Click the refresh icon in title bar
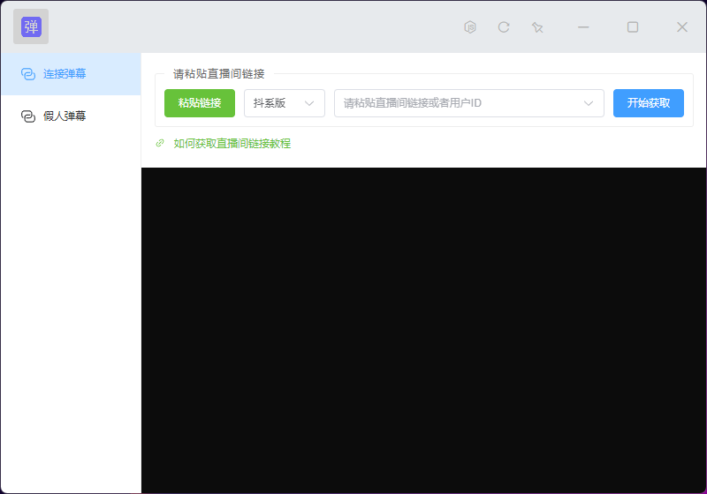707x494 pixels. coord(504,27)
